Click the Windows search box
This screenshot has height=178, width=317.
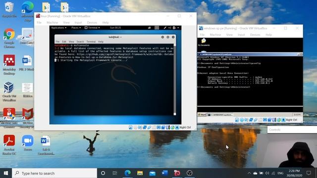(54, 173)
